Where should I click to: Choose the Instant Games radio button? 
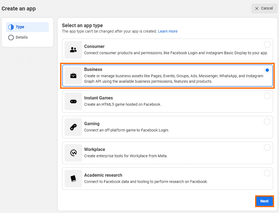pyautogui.click(x=267, y=96)
